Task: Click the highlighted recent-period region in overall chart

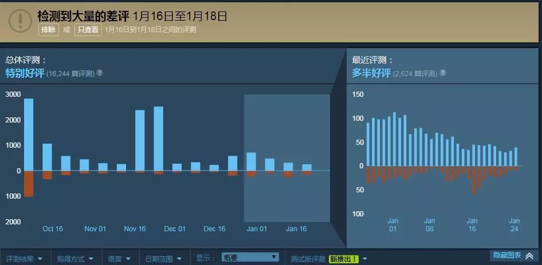Action: pyautogui.click(x=287, y=158)
